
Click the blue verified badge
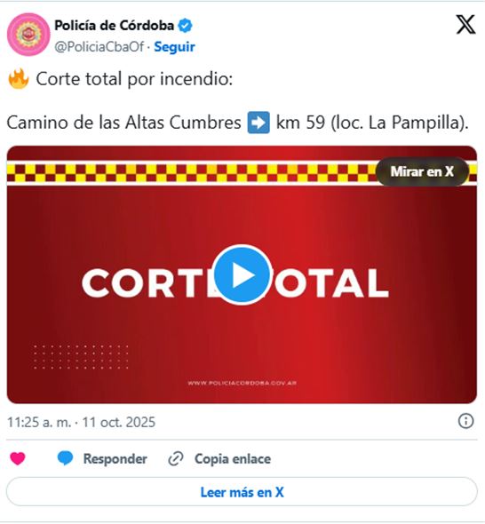tap(185, 26)
